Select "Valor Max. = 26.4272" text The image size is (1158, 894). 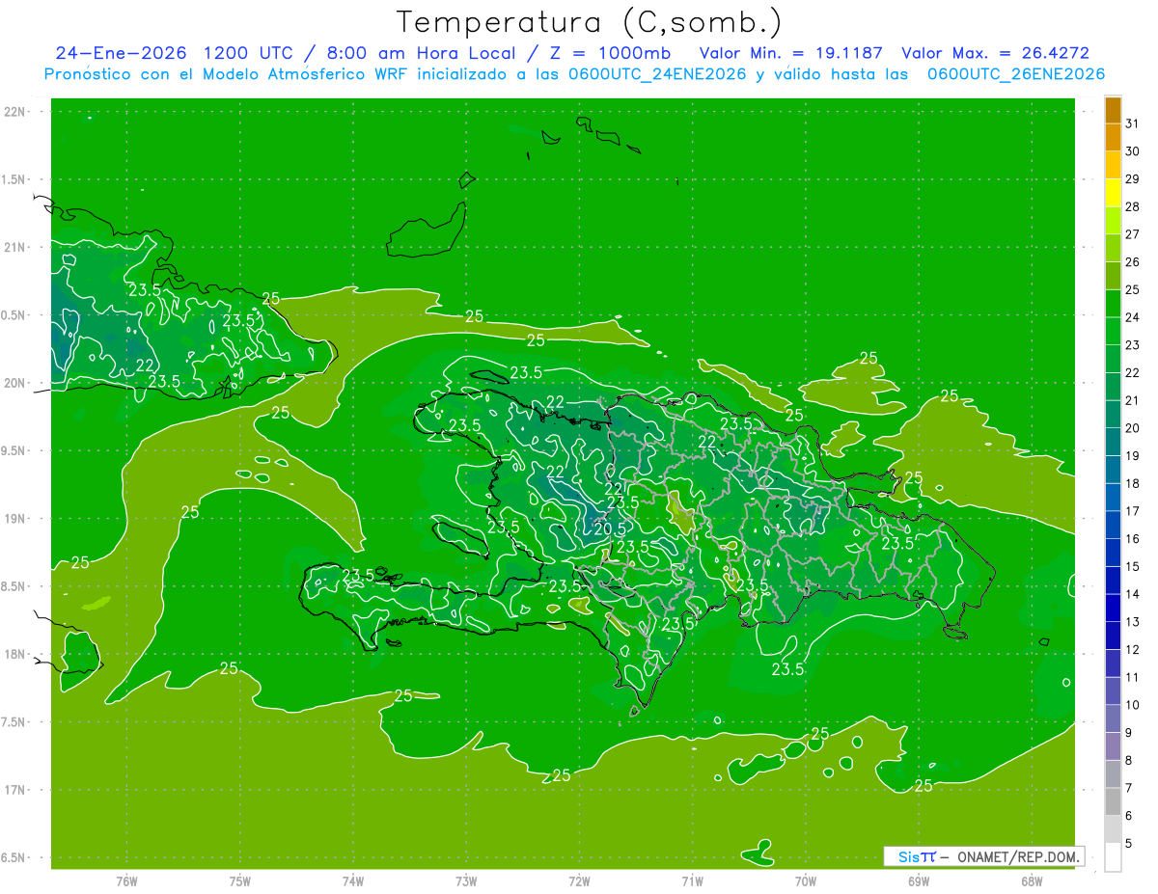995,53
